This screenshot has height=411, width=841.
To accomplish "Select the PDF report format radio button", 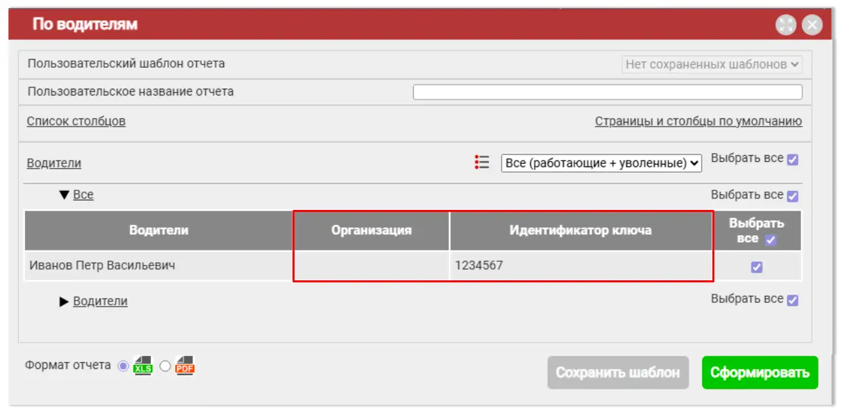I will point(165,366).
